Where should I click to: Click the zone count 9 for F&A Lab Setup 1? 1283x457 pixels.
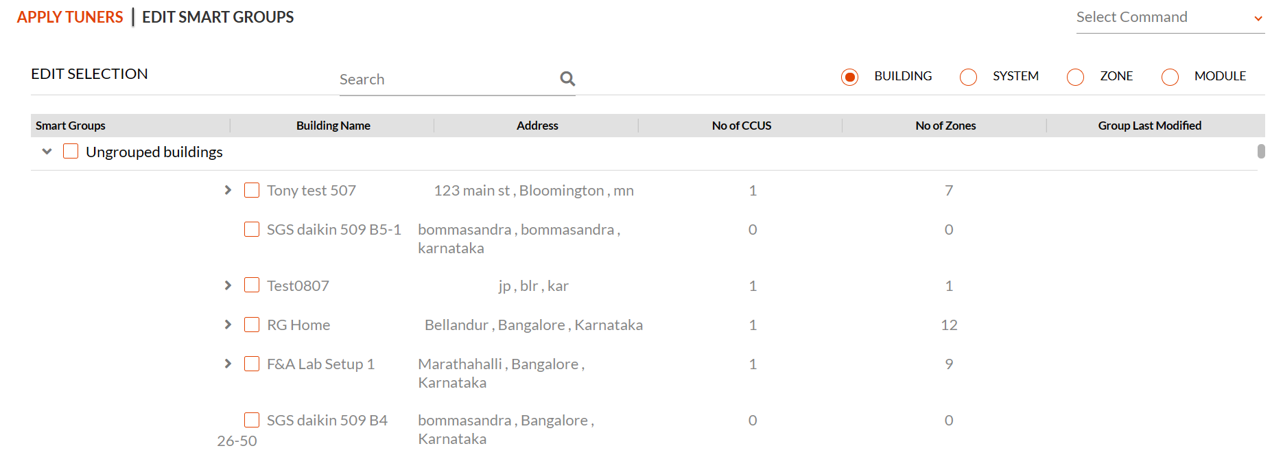pos(949,364)
